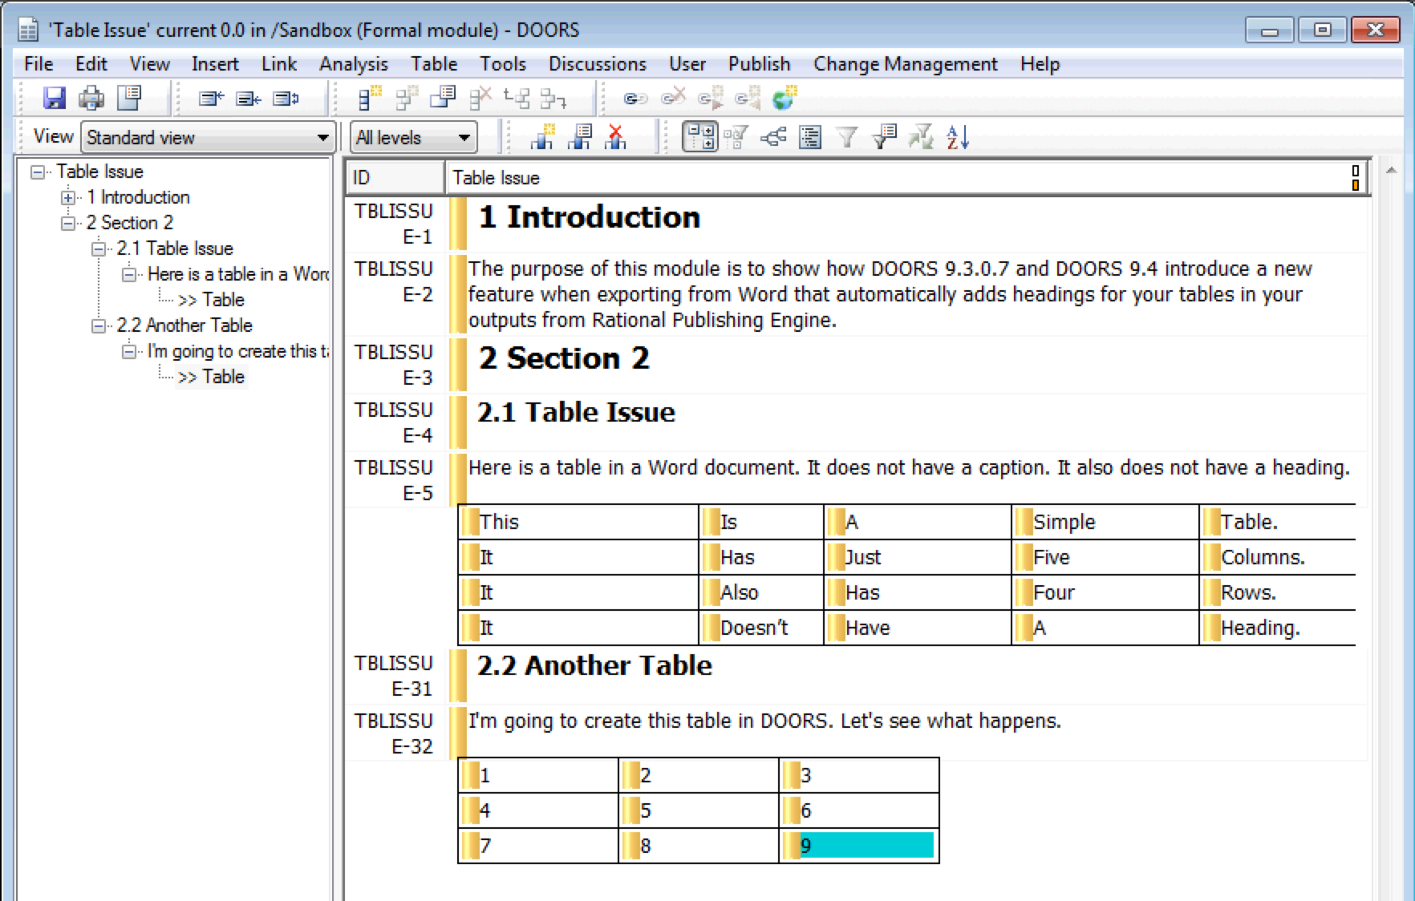Open the Change Management menu

tap(905, 64)
